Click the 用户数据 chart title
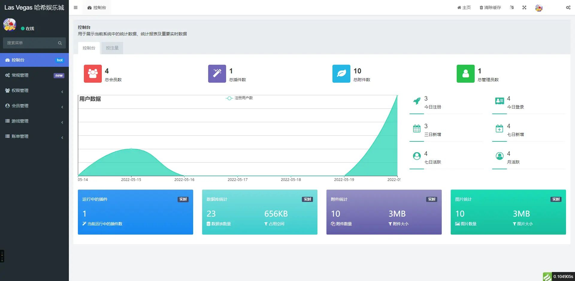Image resolution: width=575 pixels, height=281 pixels. point(90,99)
